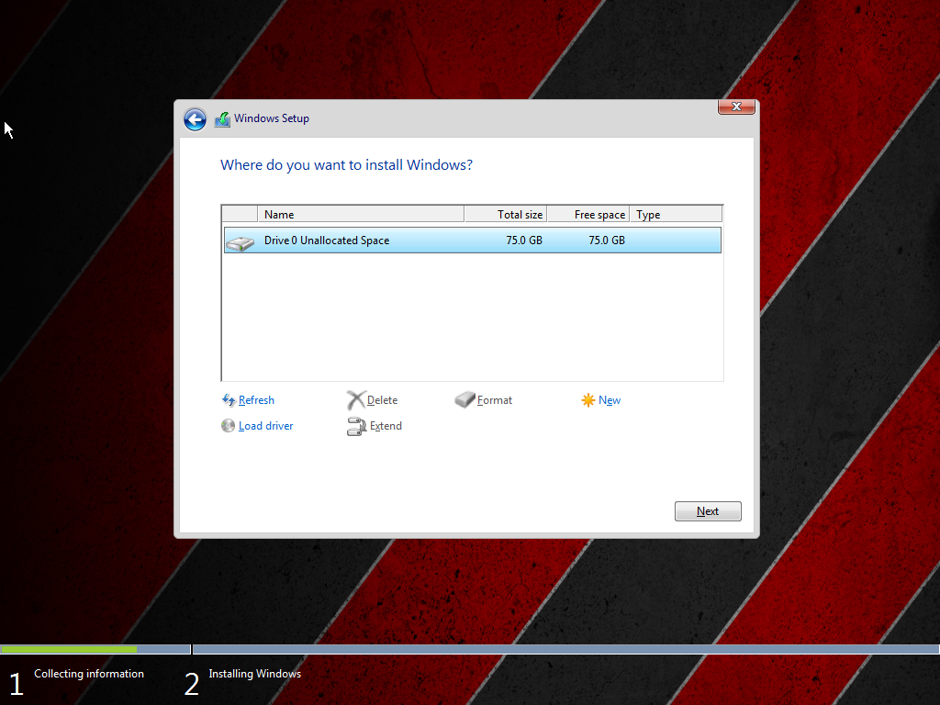This screenshot has height=705, width=940.
Task: Click the Refresh arrows icon
Action: [x=229, y=400]
